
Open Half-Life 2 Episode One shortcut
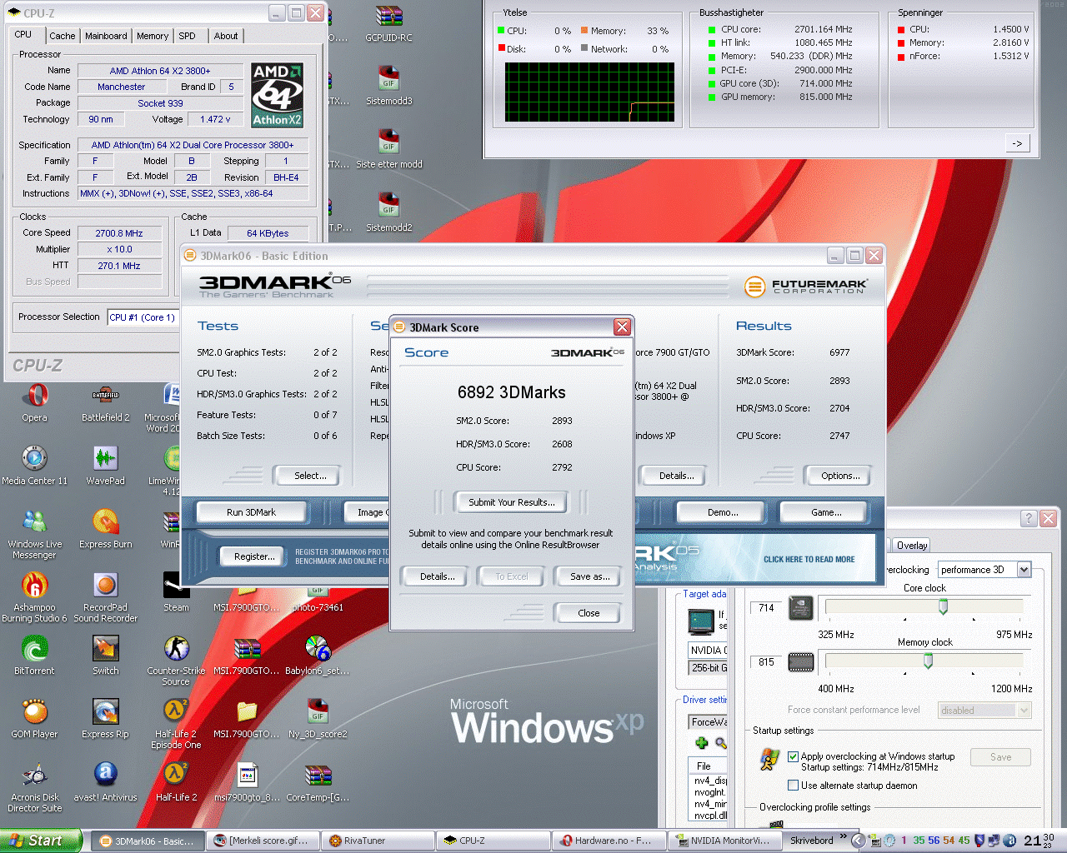pyautogui.click(x=176, y=725)
